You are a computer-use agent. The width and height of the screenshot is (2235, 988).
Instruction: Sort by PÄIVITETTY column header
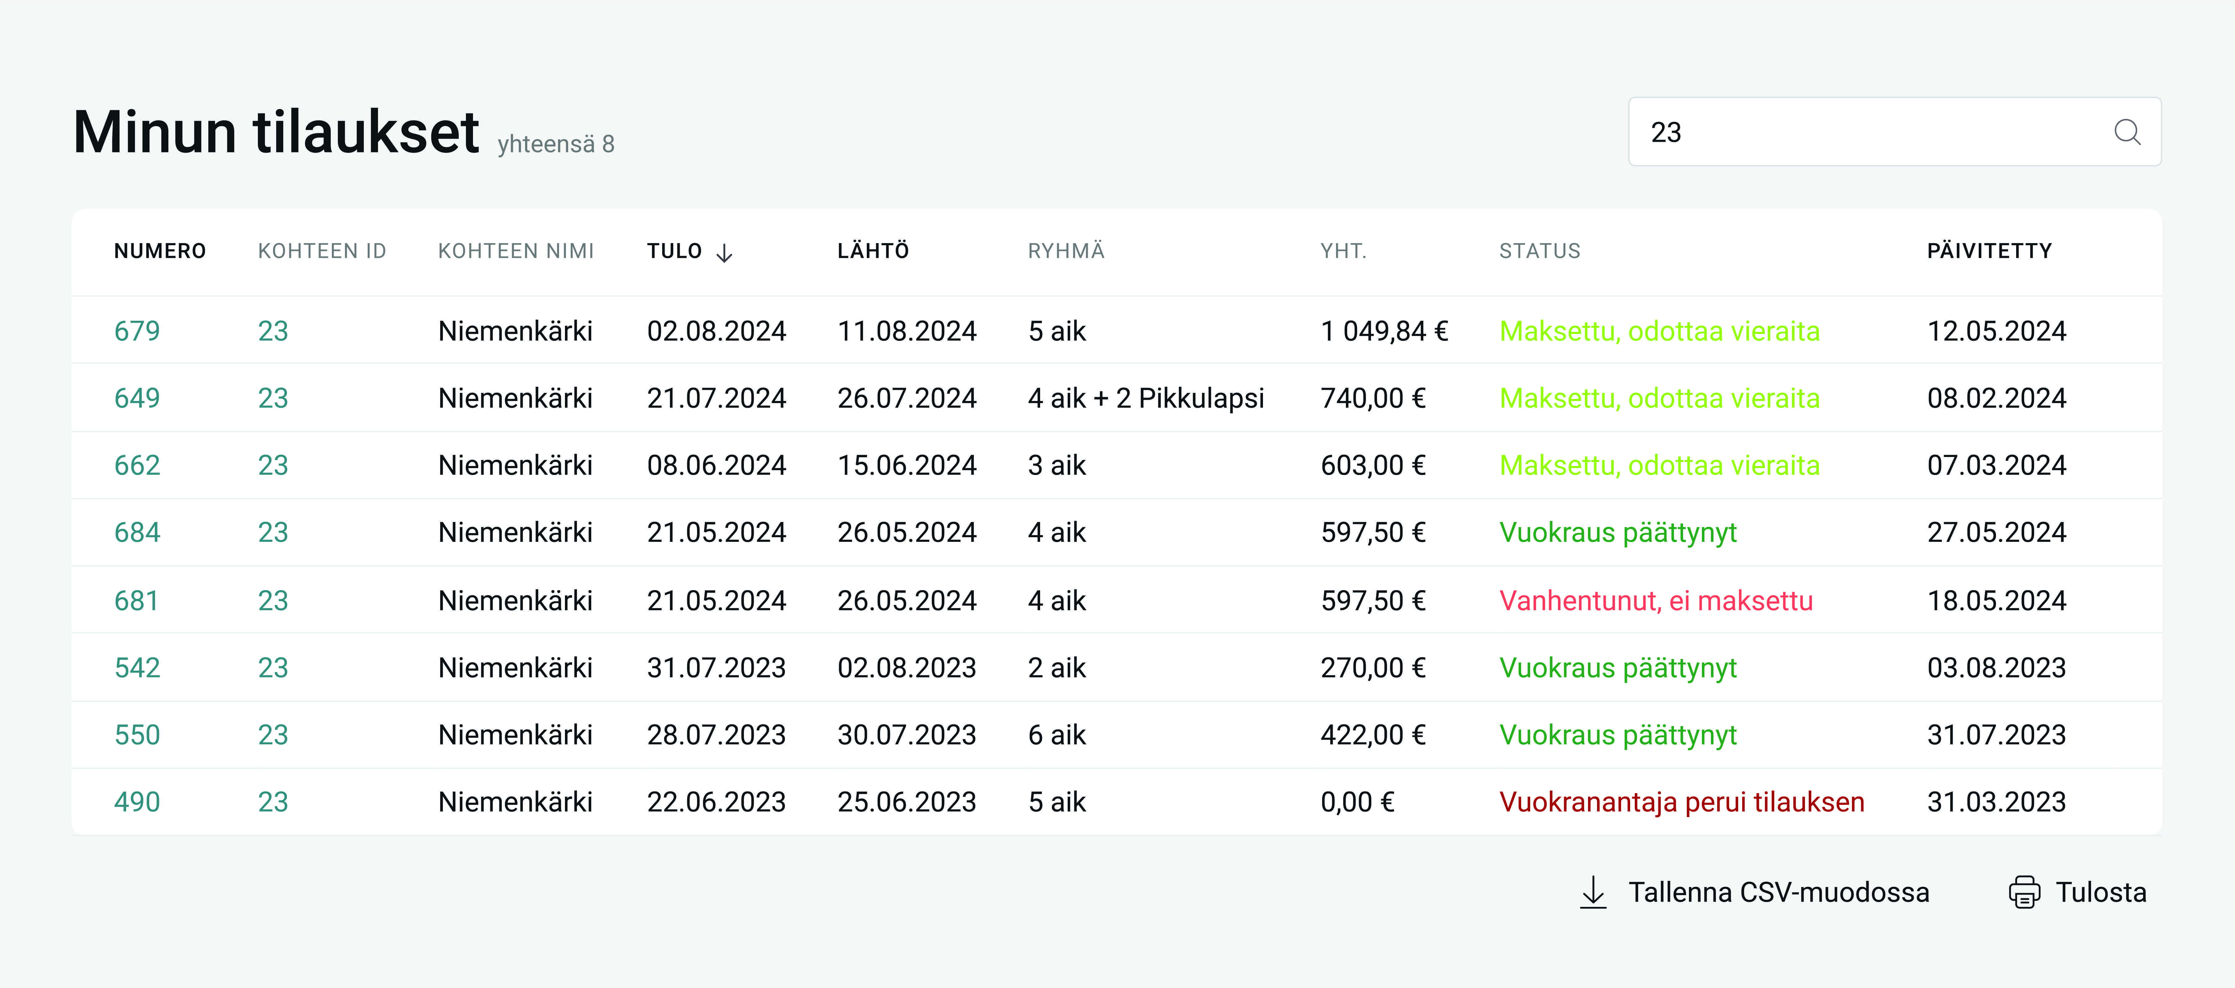[1990, 251]
